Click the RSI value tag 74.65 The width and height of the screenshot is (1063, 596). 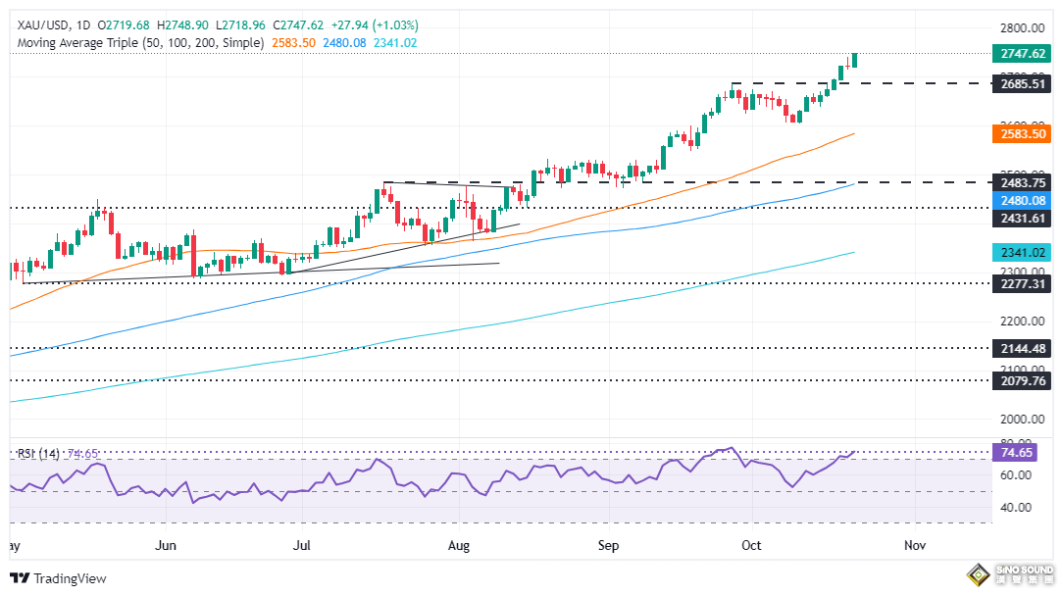tap(1014, 453)
